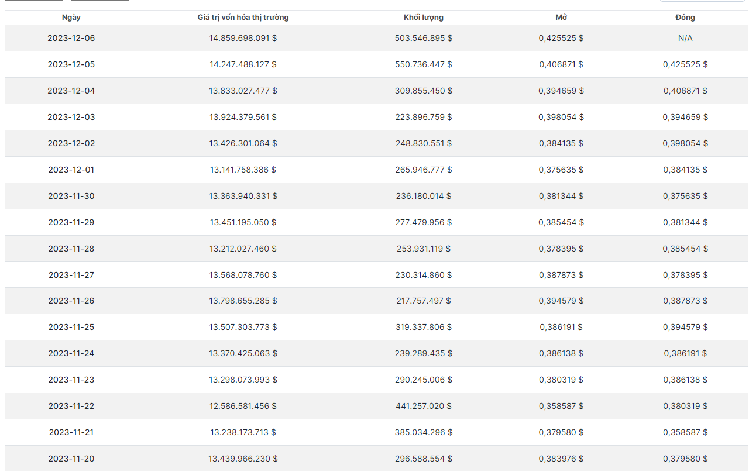Click market cap value 13.798.655.285 $
Viewport: 749px width, 475px height.
coord(243,301)
